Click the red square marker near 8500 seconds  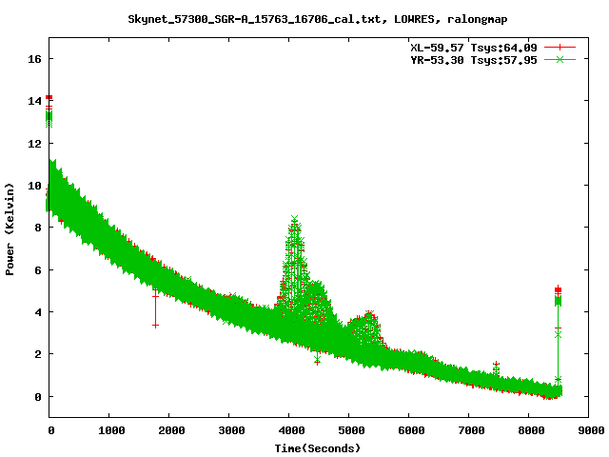pos(559,289)
